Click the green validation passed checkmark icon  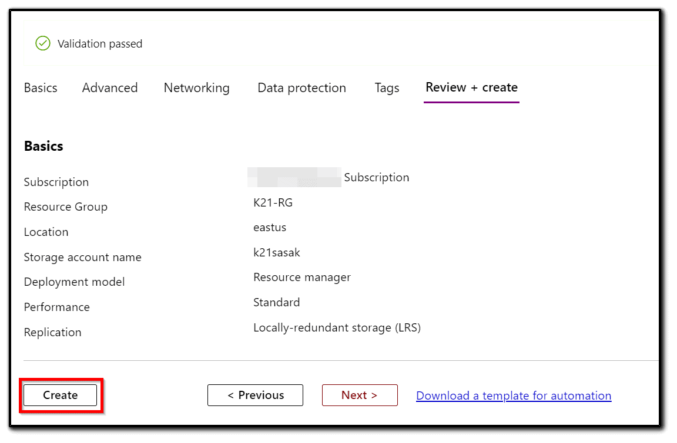pyautogui.click(x=43, y=43)
